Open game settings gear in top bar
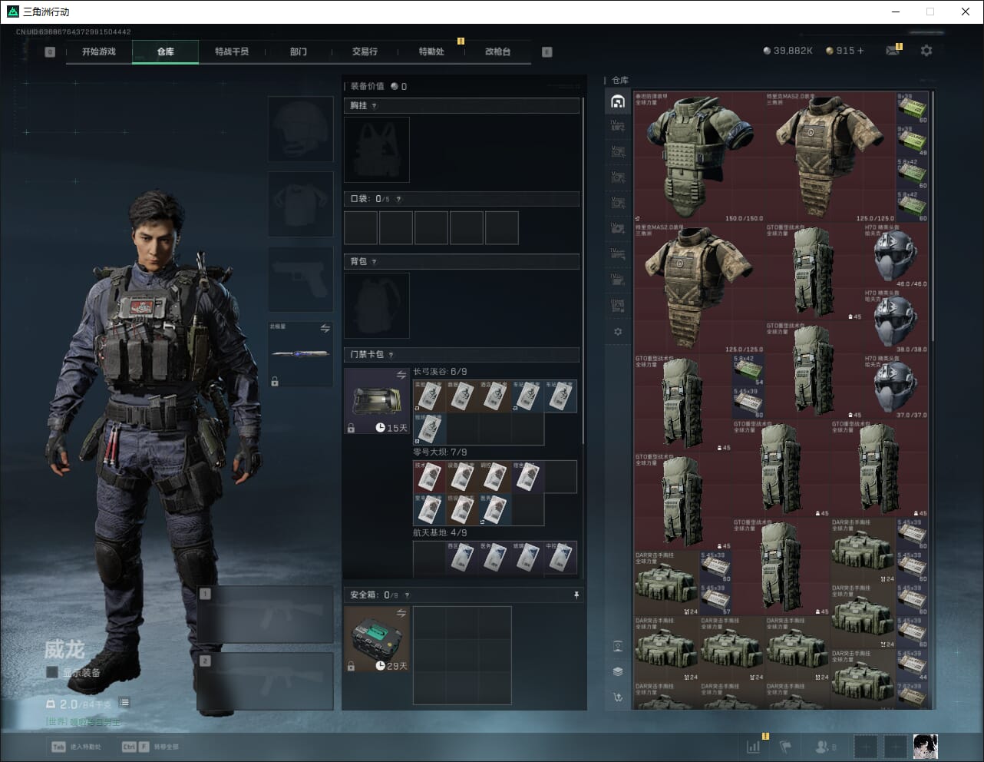Screen dimensions: 984x762 coord(926,51)
